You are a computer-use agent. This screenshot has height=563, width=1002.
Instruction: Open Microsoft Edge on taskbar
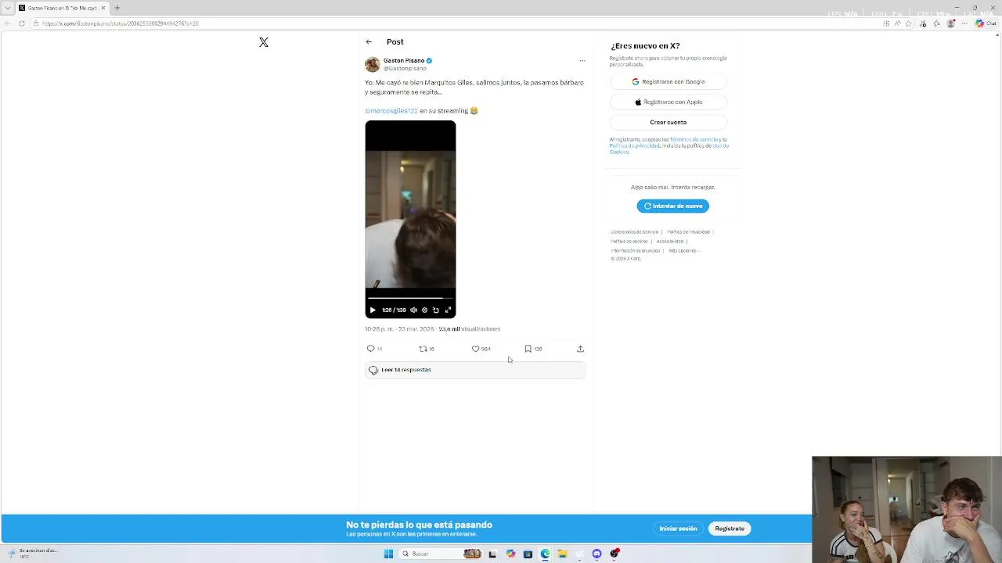[x=545, y=554]
